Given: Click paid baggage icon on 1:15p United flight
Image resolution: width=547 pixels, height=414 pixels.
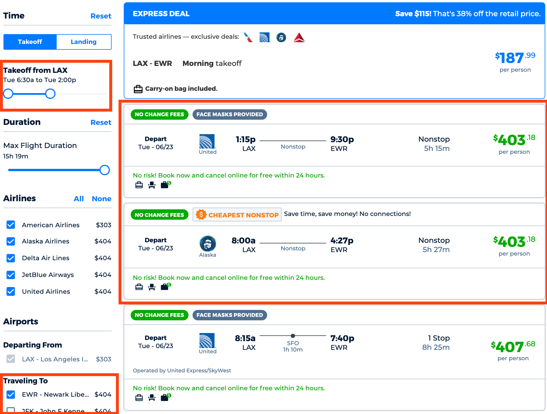Looking at the screenshot, I should tap(166, 184).
